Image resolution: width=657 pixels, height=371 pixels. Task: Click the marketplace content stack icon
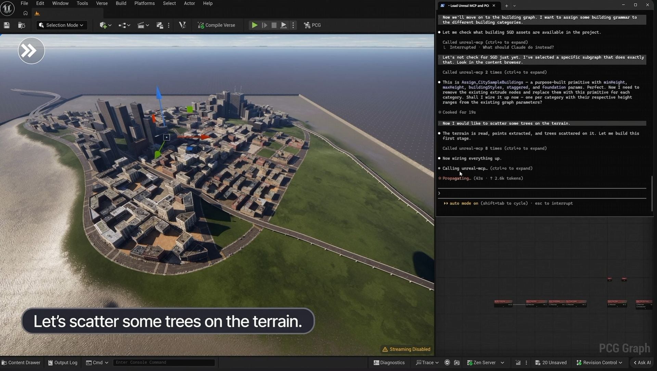point(160,25)
